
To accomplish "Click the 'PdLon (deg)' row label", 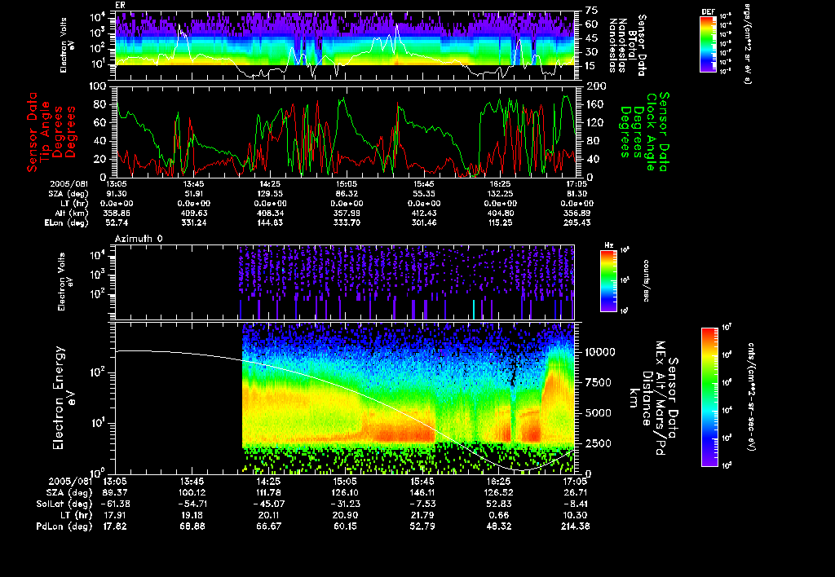I will click(64, 526).
